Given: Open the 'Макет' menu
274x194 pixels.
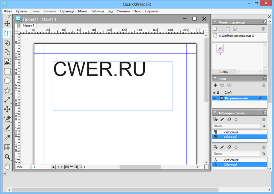Looking at the screenshot, I should [x=83, y=11].
